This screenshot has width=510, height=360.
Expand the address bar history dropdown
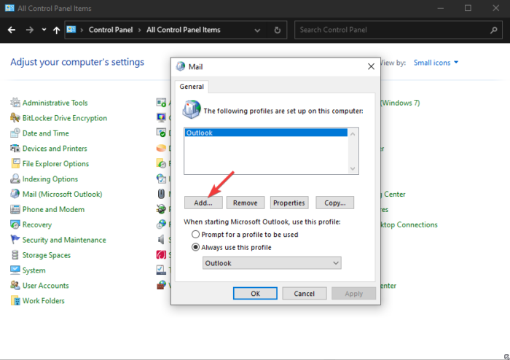[x=257, y=30]
